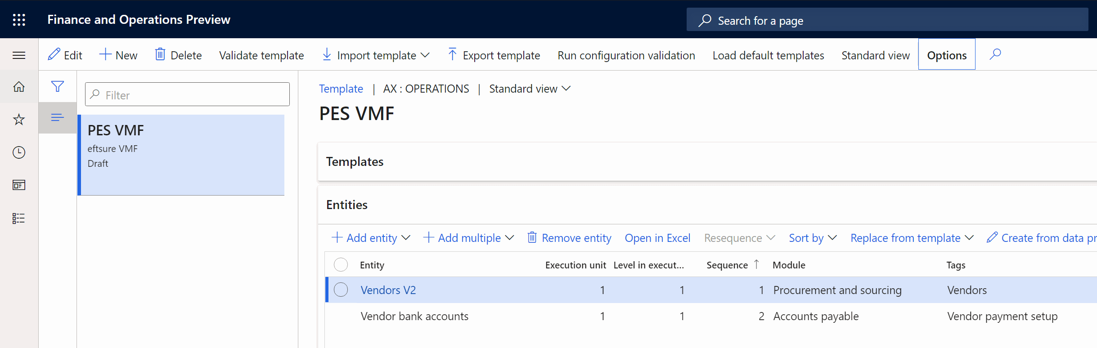Open the Favorites star icon

19,120
